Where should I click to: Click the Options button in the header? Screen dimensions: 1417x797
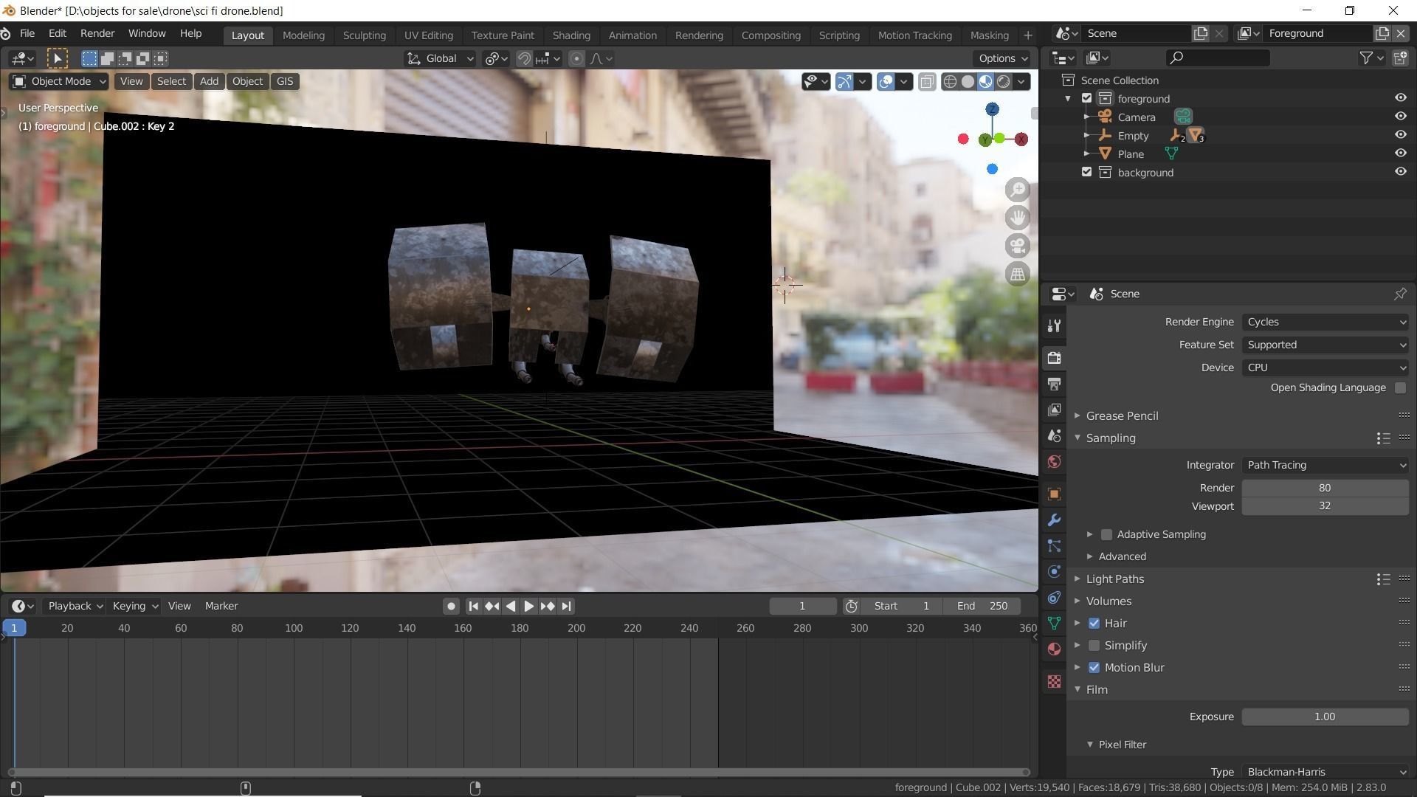click(x=1002, y=58)
